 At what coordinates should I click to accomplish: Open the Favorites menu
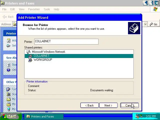coord(34,9)
